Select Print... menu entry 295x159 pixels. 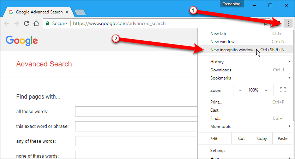coord(245,102)
